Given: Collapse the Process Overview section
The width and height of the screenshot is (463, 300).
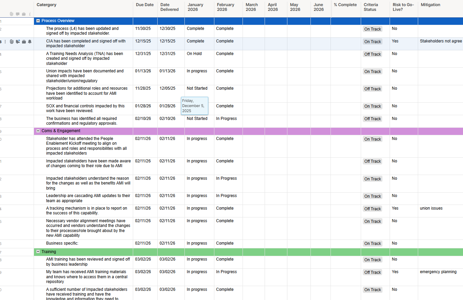Looking at the screenshot, I should [x=38, y=21].
